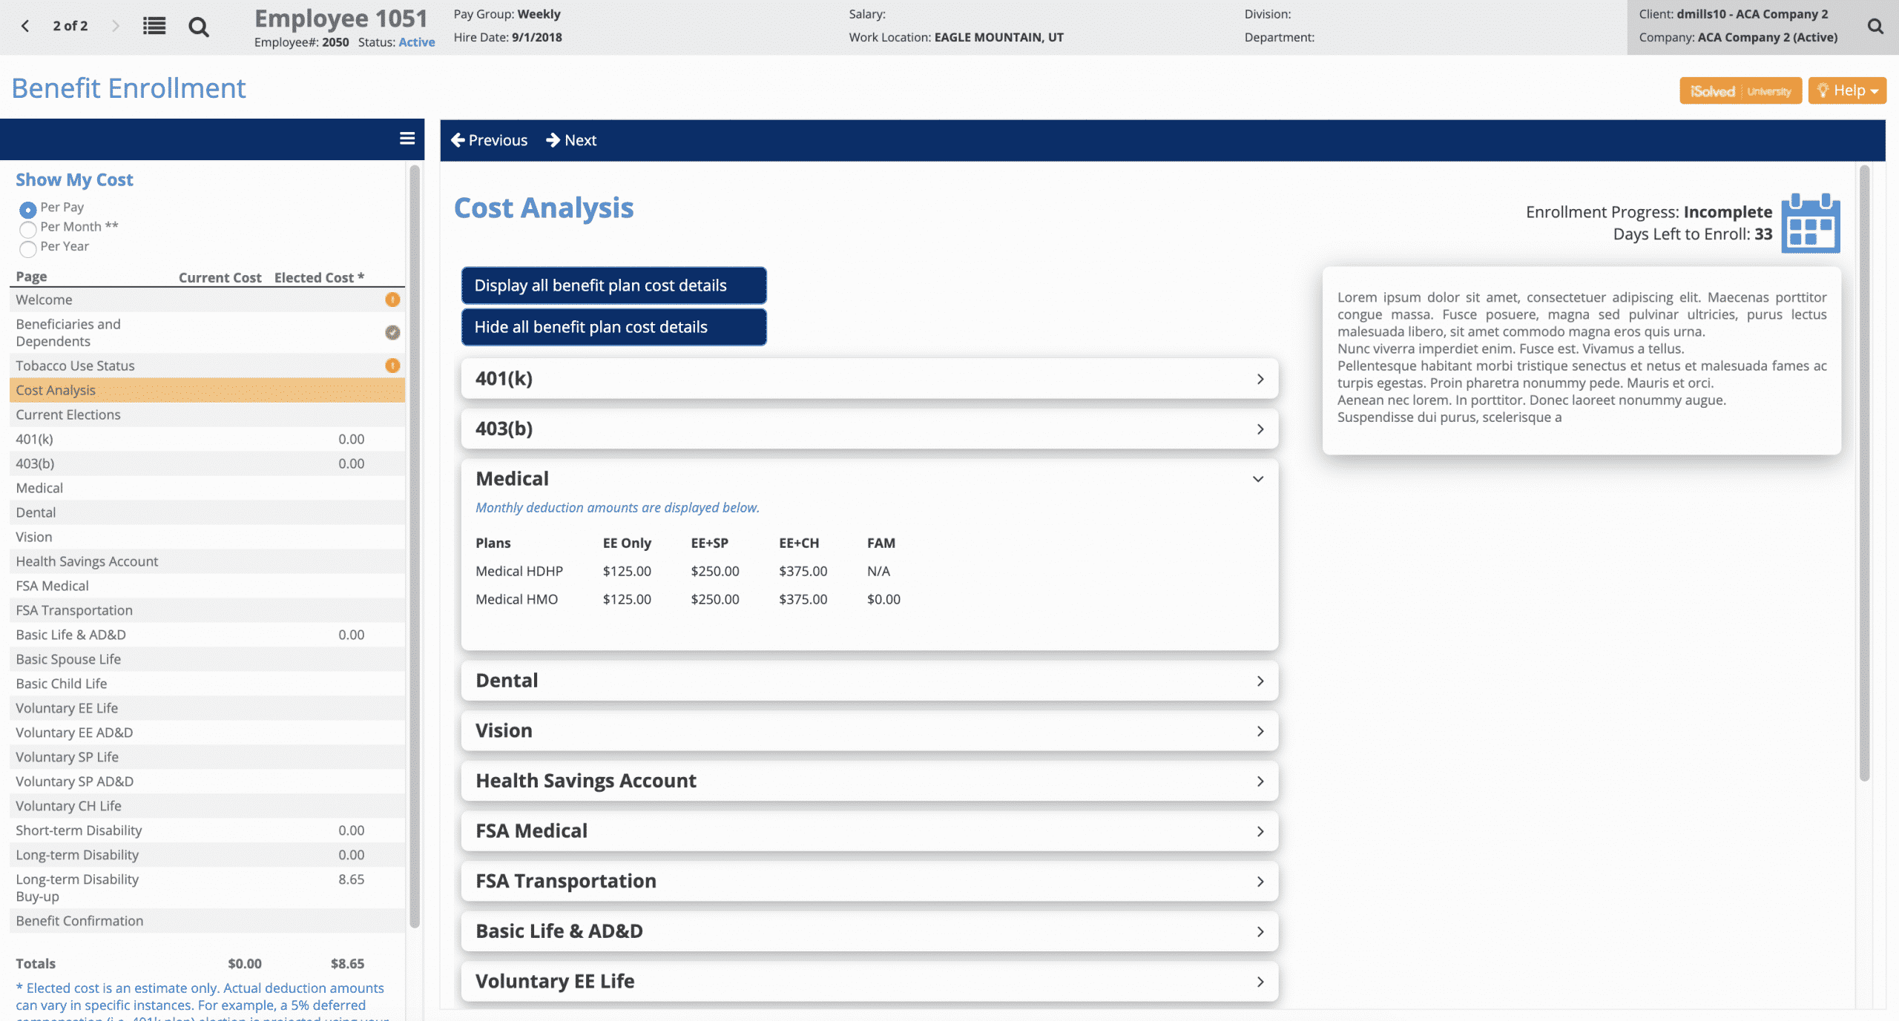Expand Voluntary EE Life section
This screenshot has height=1021, width=1899.
(869, 982)
